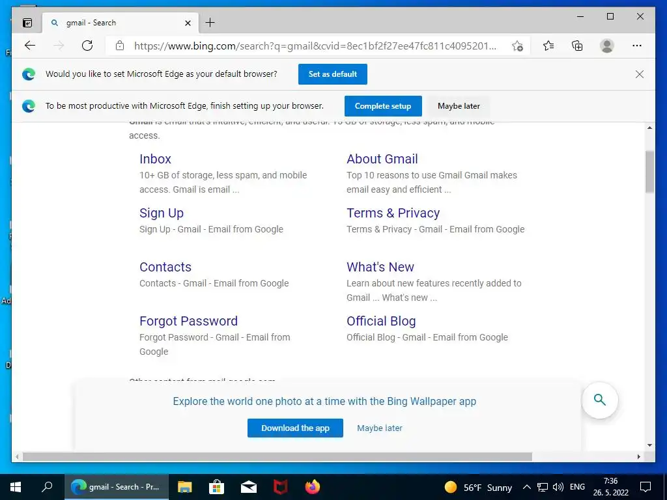The width and height of the screenshot is (667, 500).
Task: Open the notification center icon
Action: click(x=646, y=487)
